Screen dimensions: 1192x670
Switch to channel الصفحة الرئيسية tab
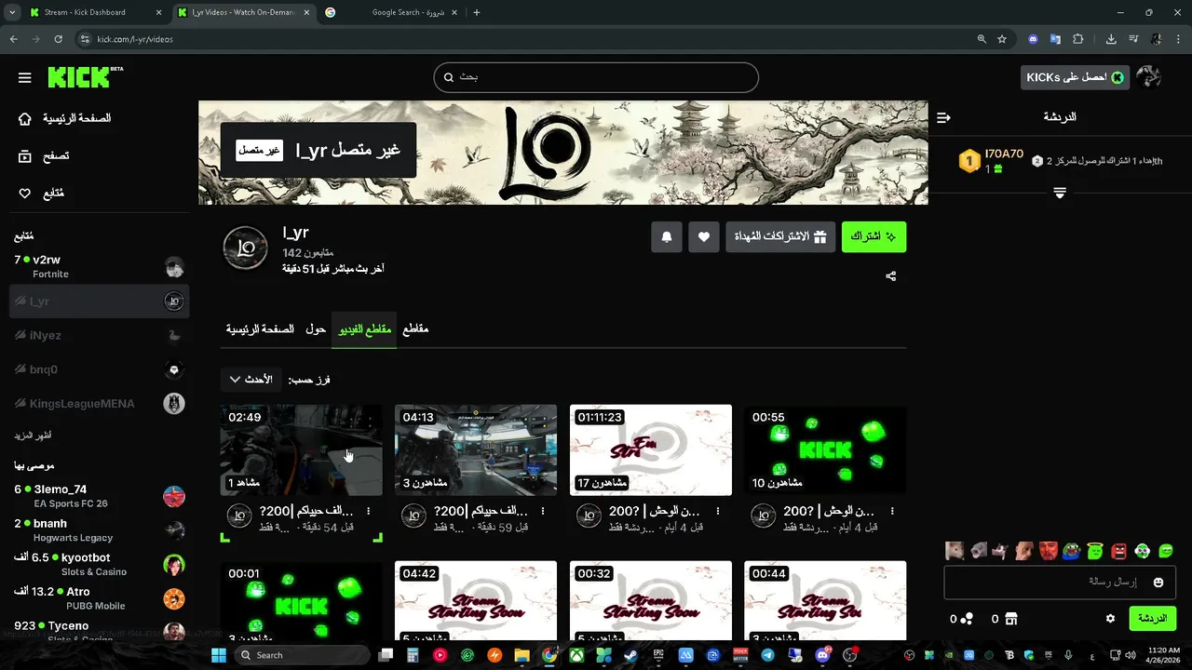(x=260, y=329)
